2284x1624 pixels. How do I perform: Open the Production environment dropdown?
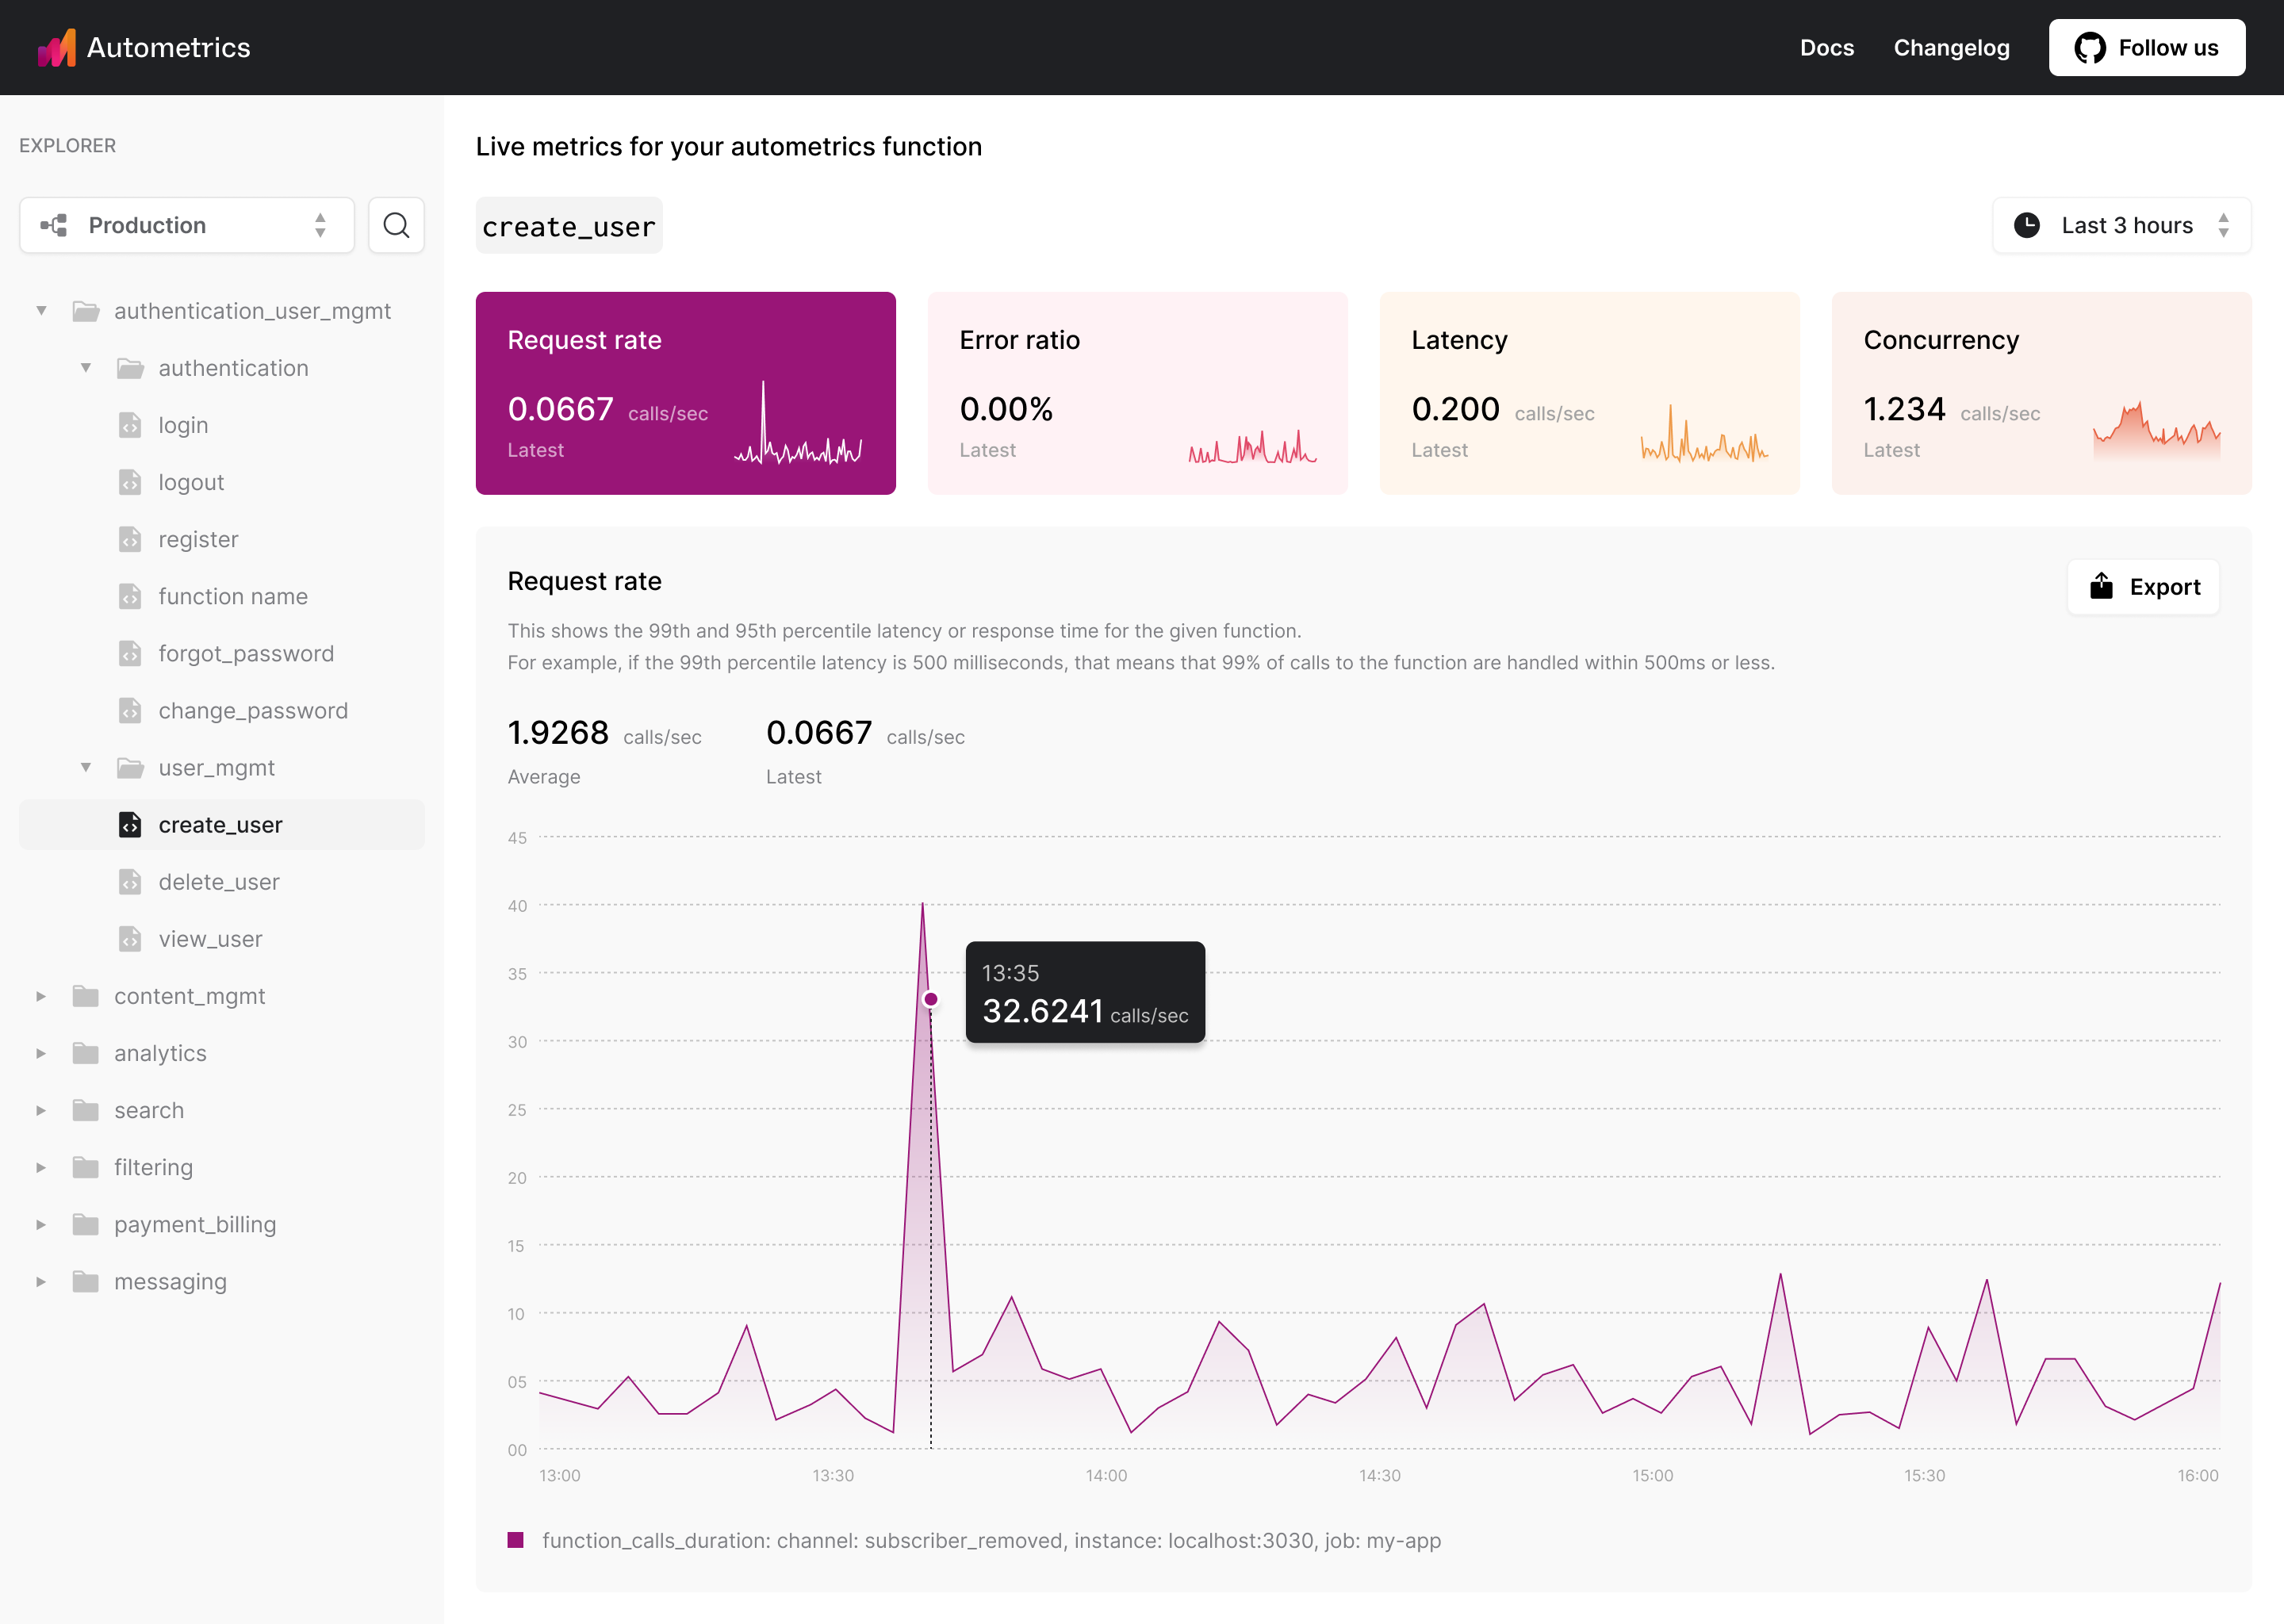(187, 225)
